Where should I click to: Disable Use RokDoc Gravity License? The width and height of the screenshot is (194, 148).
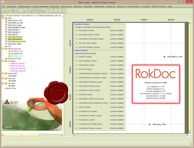[x=76, y=90]
